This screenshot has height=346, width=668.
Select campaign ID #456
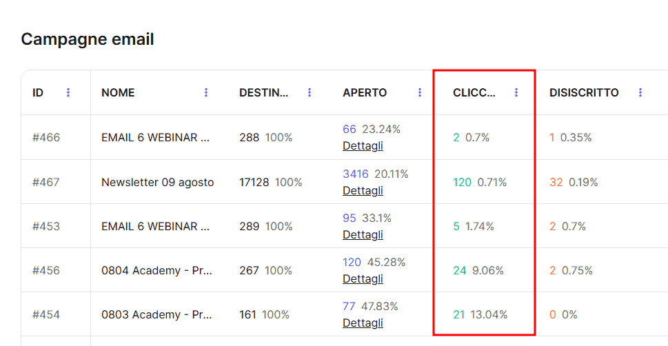[x=46, y=271]
